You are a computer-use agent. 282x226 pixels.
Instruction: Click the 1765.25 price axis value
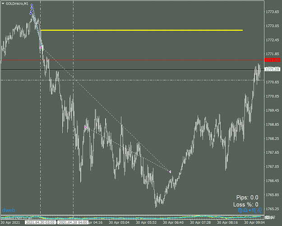click(x=273, y=209)
